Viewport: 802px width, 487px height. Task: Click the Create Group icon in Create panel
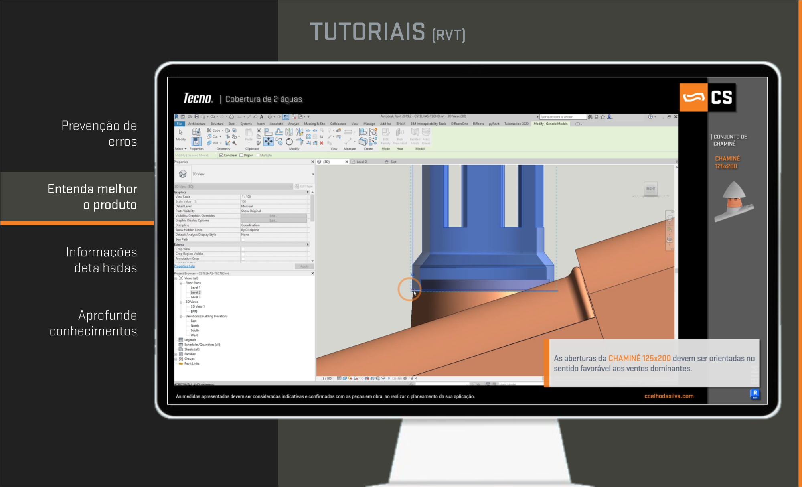373,132
